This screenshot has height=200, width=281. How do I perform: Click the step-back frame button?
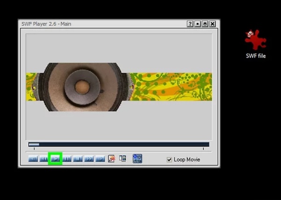point(33,158)
